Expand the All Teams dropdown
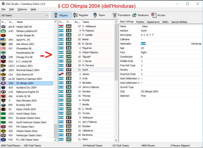This screenshot has width=203, height=148. point(25,15)
